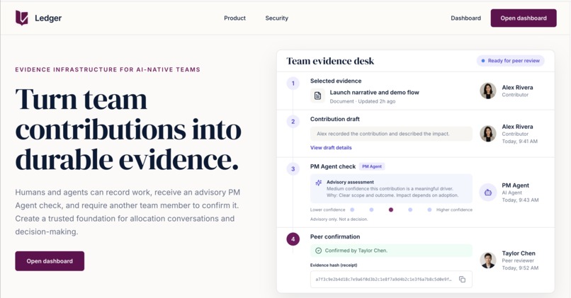
Task: Select the lowest confidence dot
Action: tap(352, 210)
